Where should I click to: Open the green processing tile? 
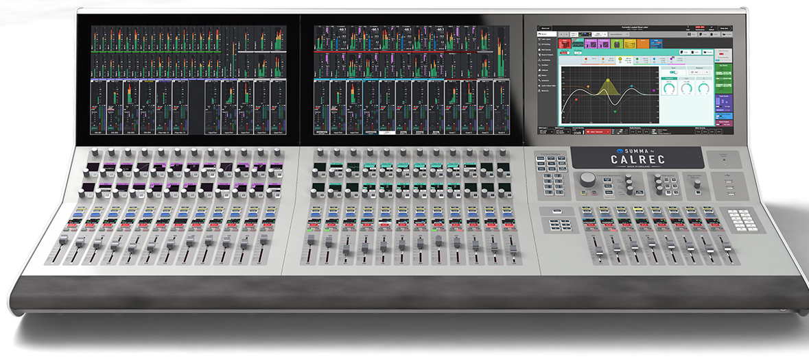617,44
